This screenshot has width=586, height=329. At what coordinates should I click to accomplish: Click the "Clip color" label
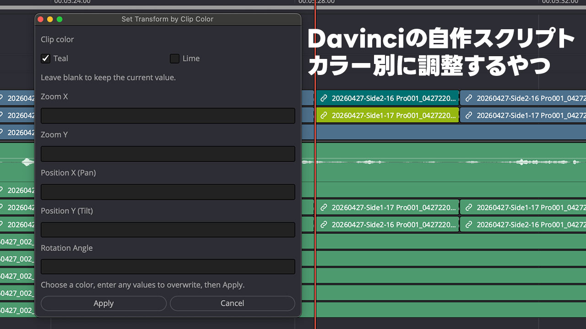tap(57, 40)
